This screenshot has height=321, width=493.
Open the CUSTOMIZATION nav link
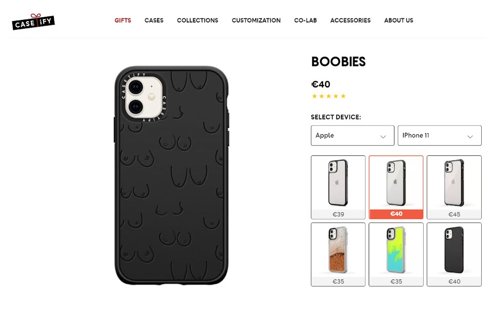256,21
